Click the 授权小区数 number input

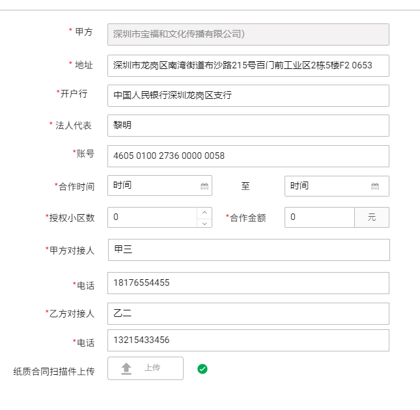coord(152,217)
